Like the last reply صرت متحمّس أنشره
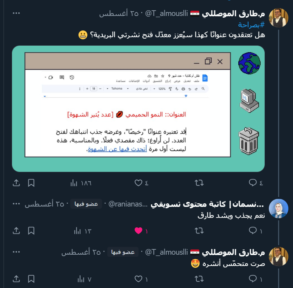 click(141, 279)
